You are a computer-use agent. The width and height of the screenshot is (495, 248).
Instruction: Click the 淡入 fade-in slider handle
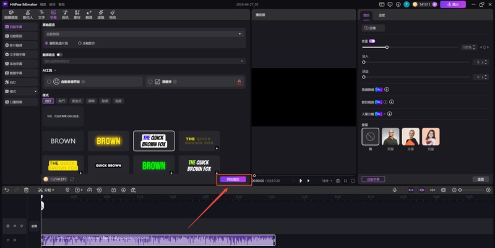[364, 62]
